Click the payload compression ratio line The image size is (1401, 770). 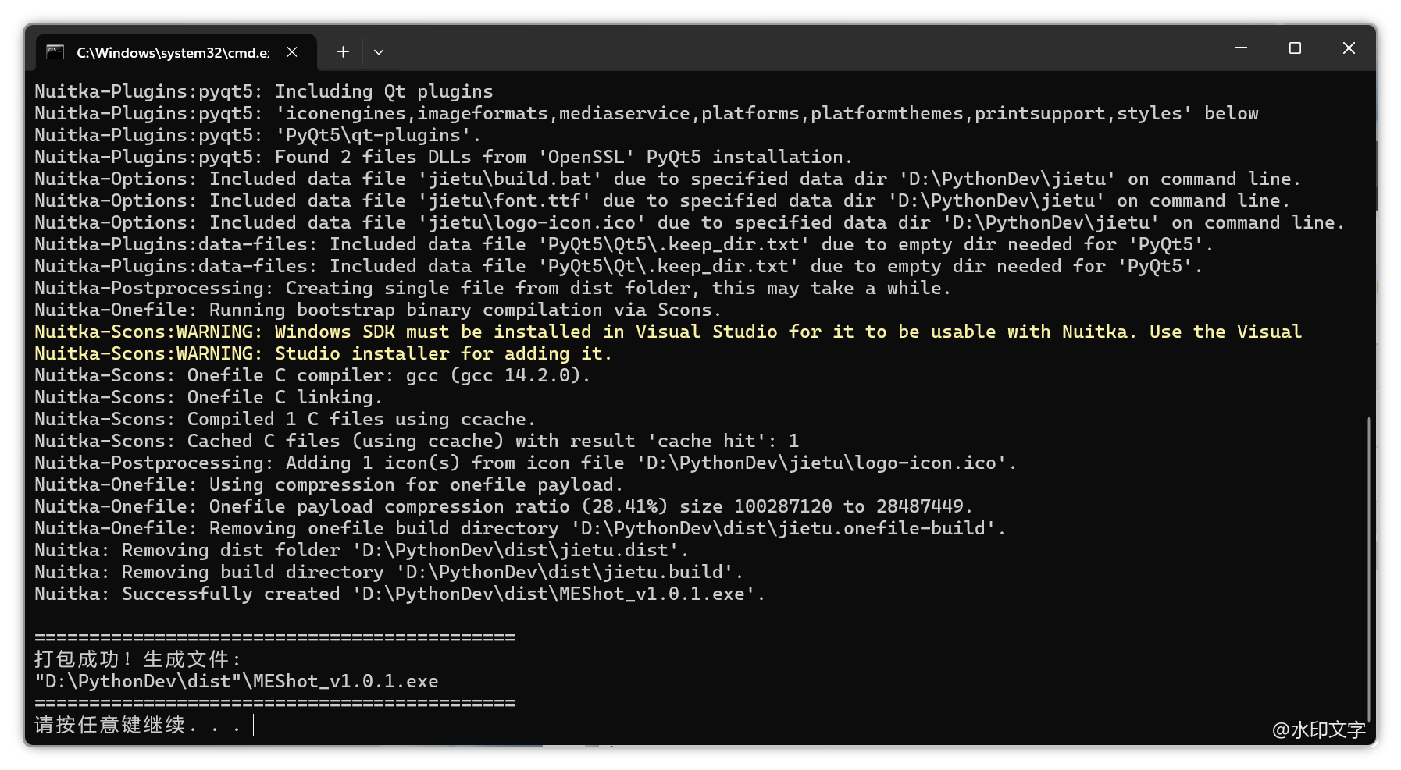pyautogui.click(x=503, y=507)
